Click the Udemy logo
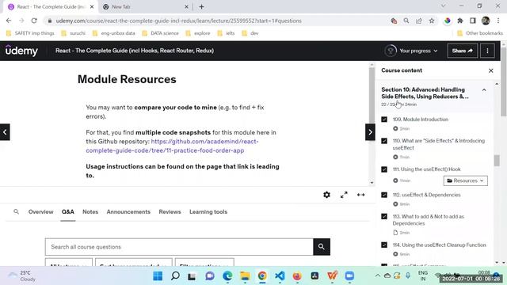Viewport: 507px width, 285px height. tap(21, 51)
